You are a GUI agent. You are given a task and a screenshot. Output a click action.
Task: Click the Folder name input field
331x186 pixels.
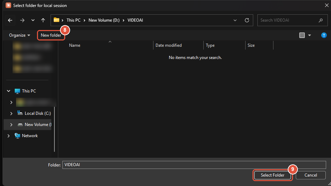194,165
